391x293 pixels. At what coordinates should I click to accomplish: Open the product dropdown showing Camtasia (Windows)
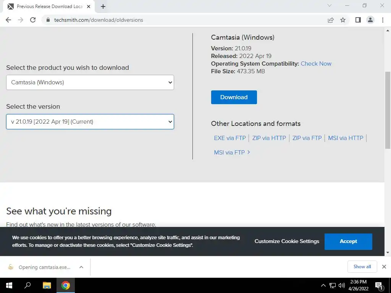90,82
